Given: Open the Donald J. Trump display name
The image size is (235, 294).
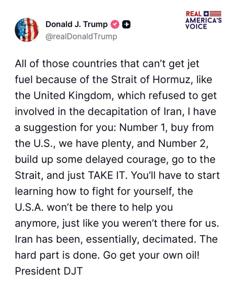Looking at the screenshot, I should click(x=77, y=25).
